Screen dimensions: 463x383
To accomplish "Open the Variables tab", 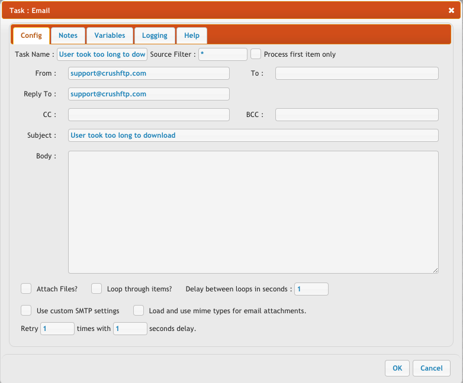I will (x=110, y=35).
